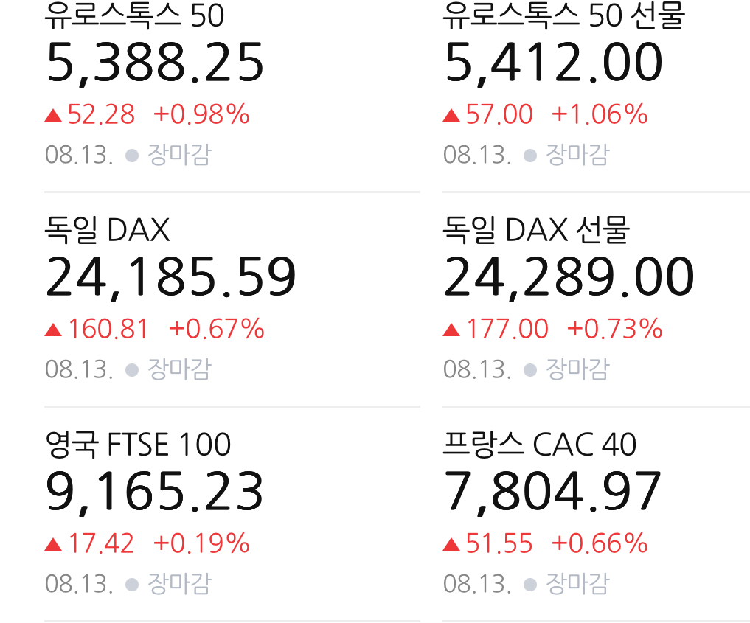Click the red up-arrow beside 57.00
This screenshot has height=623, width=750.
tap(451, 115)
